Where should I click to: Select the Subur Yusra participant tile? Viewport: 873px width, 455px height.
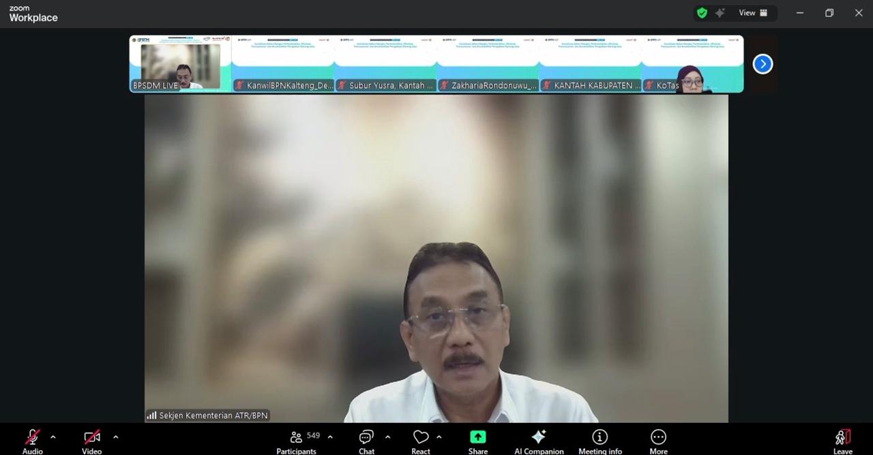tap(385, 64)
